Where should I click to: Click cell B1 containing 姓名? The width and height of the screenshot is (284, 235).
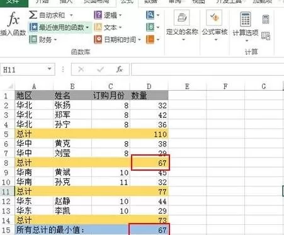(72, 96)
